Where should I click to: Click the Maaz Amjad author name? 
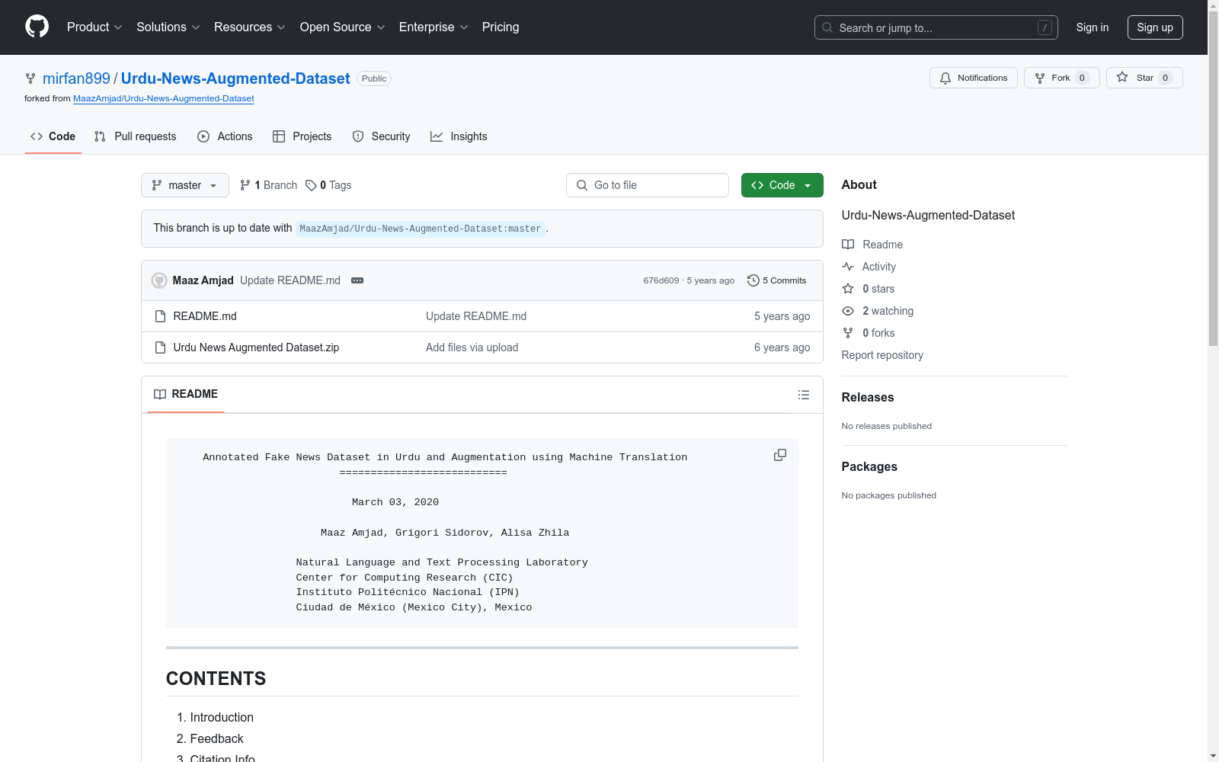click(x=203, y=280)
